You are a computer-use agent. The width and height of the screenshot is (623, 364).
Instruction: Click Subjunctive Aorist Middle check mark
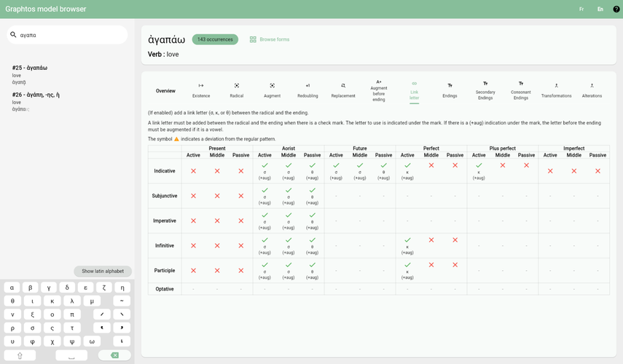coord(289,190)
